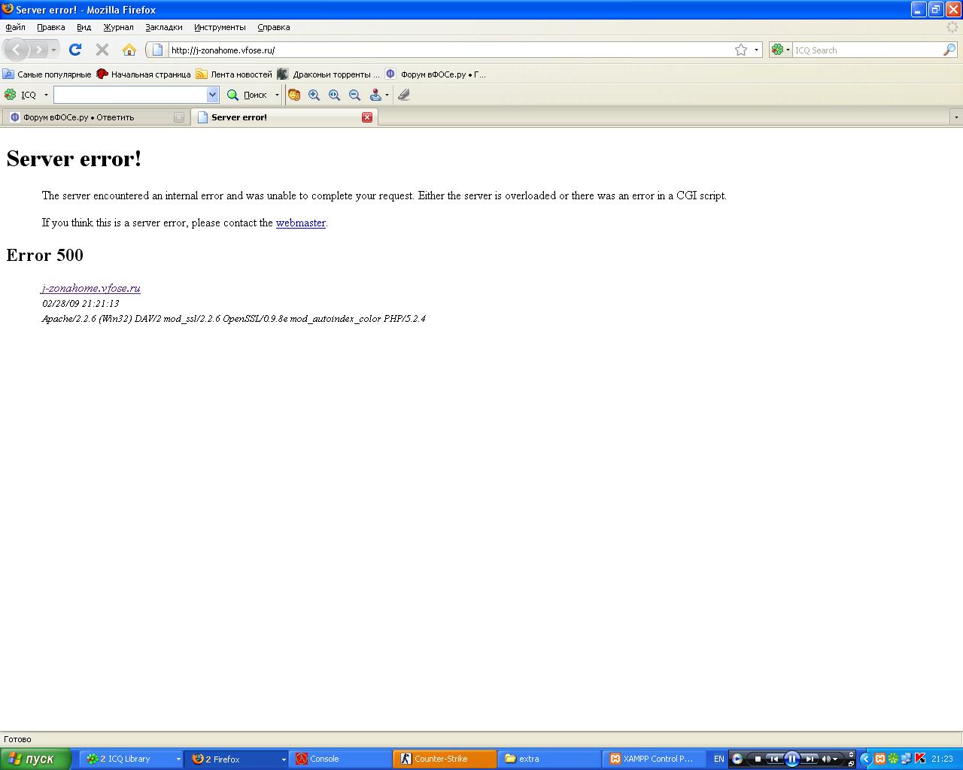Click the ICQ toolbar zoom-out magnifier
Screen dimensions: 963x770
coord(354,95)
